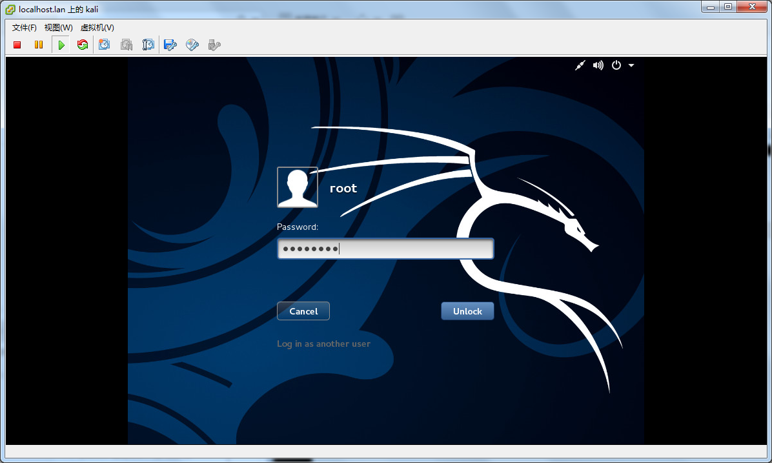The height and width of the screenshot is (463, 772).
Task: Click the green Power On play icon
Action: (61, 45)
